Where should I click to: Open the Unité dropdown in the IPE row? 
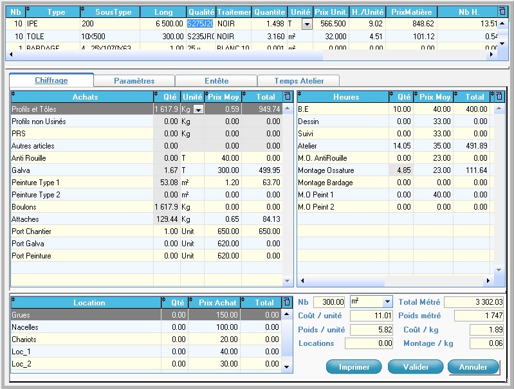307,24
